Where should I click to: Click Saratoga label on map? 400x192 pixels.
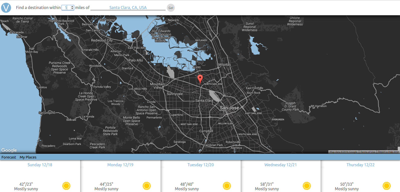pos(180,142)
